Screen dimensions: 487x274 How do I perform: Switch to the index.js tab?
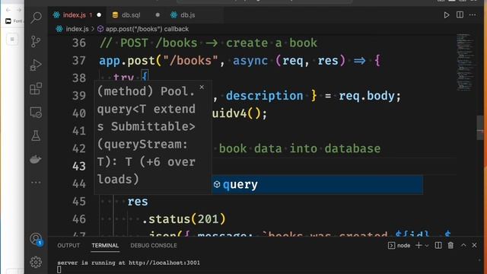tap(77, 15)
